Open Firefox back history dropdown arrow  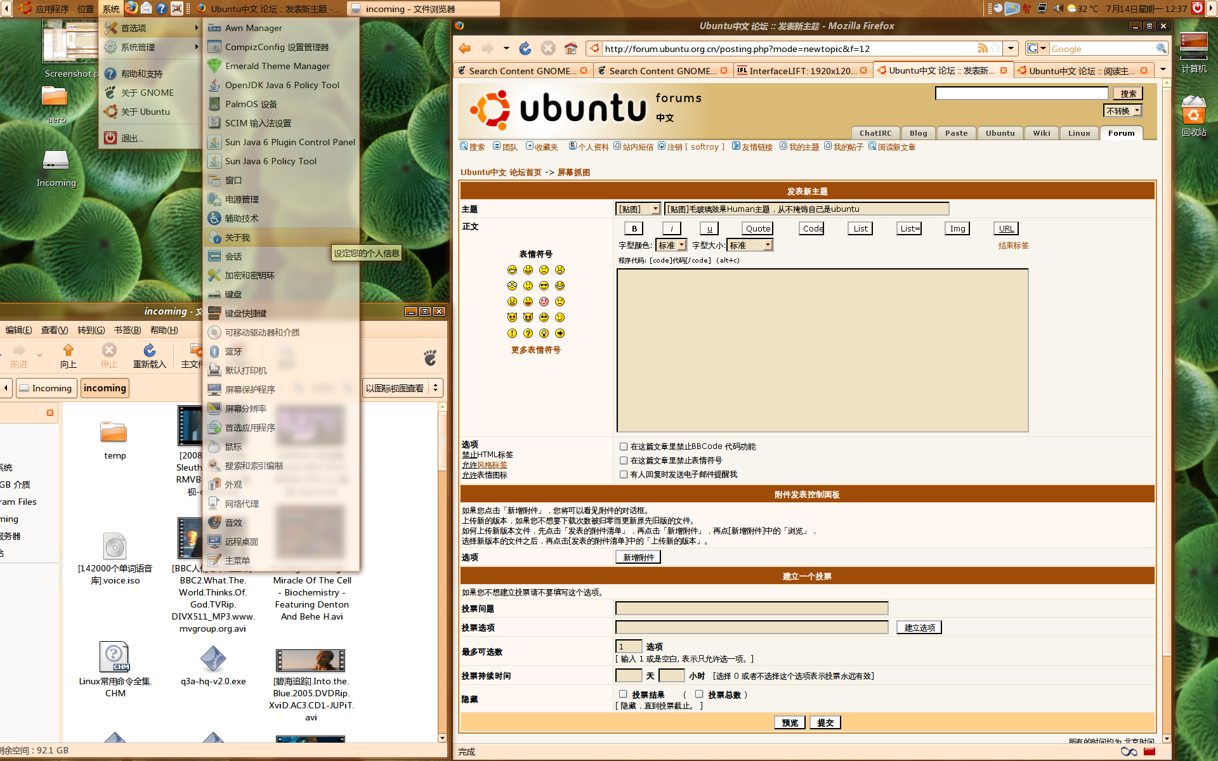pos(506,49)
